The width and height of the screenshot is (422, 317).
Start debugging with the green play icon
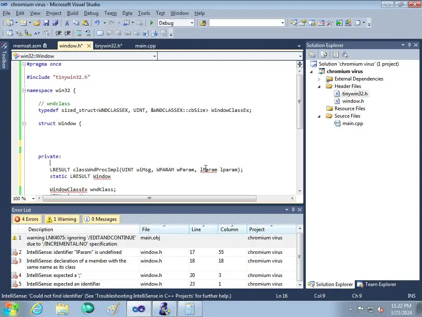[x=151, y=23]
